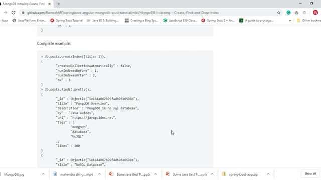Screen dimensions: 321x180
Task: Click the db.posts.find().pretty(); command line
Action: [x=66, y=89]
